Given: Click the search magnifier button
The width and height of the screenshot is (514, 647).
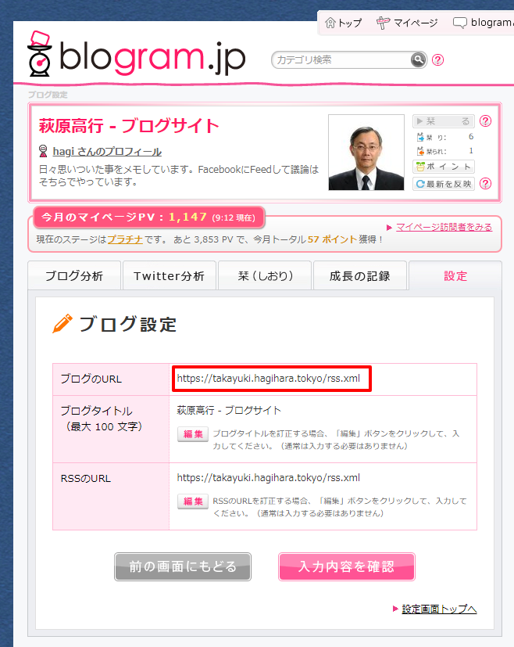Looking at the screenshot, I should [x=418, y=59].
